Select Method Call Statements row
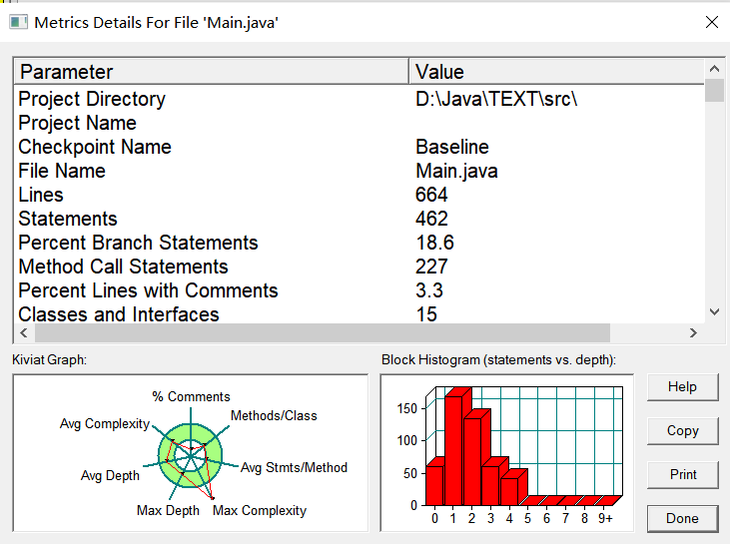Screen dimensions: 730x544 click(x=360, y=267)
